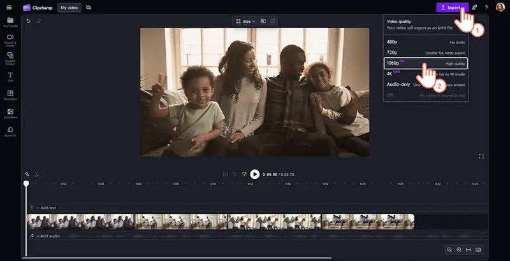Play the video preview

pyautogui.click(x=255, y=174)
